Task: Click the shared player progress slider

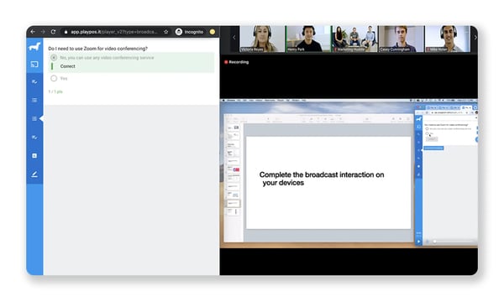Action: tap(450, 242)
